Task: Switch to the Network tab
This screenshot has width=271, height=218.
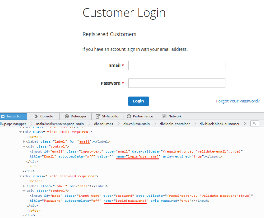Action: [172, 116]
